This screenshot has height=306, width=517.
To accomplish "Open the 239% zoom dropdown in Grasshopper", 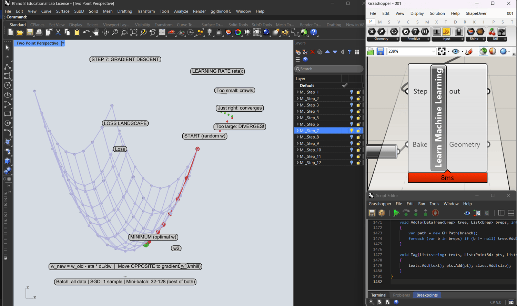I will (x=433, y=52).
